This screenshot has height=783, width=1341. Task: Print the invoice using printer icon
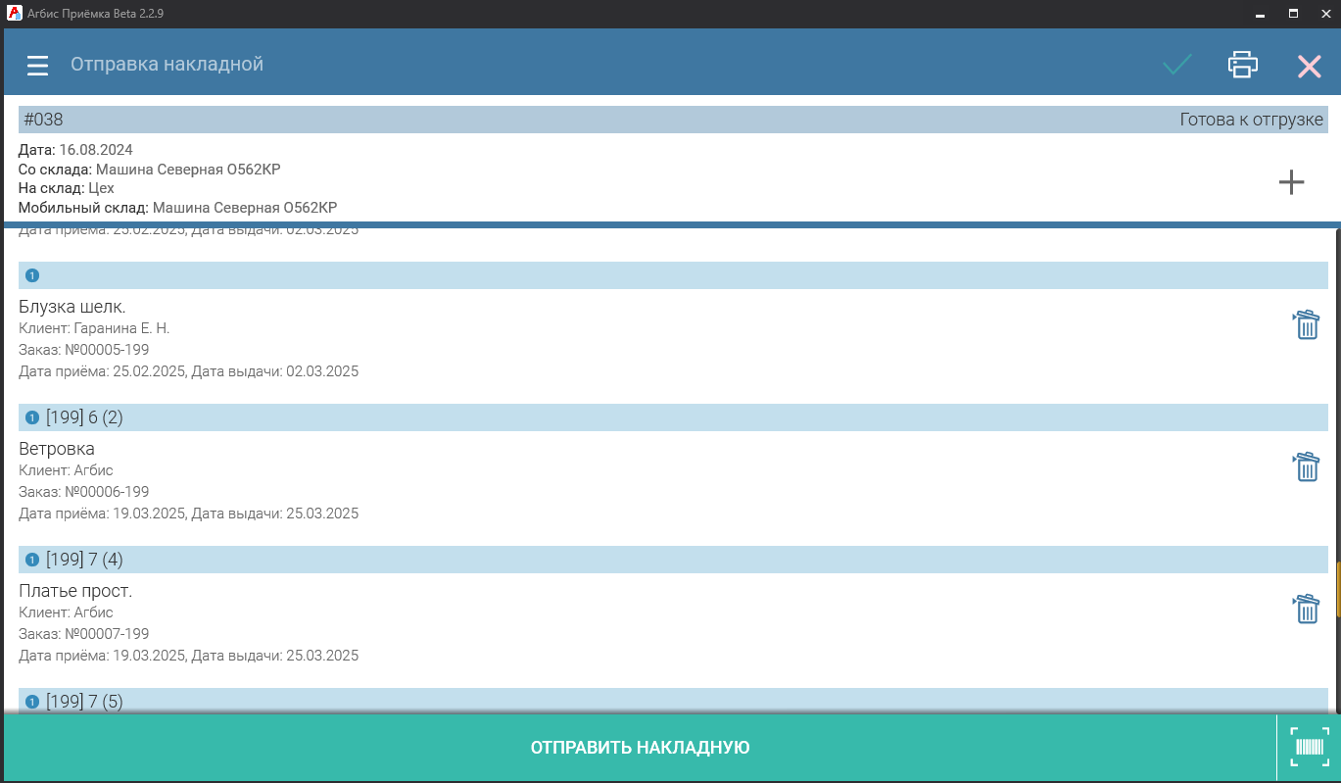1243,66
